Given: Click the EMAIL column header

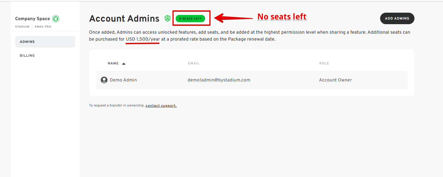Looking at the screenshot, I should click(194, 63).
